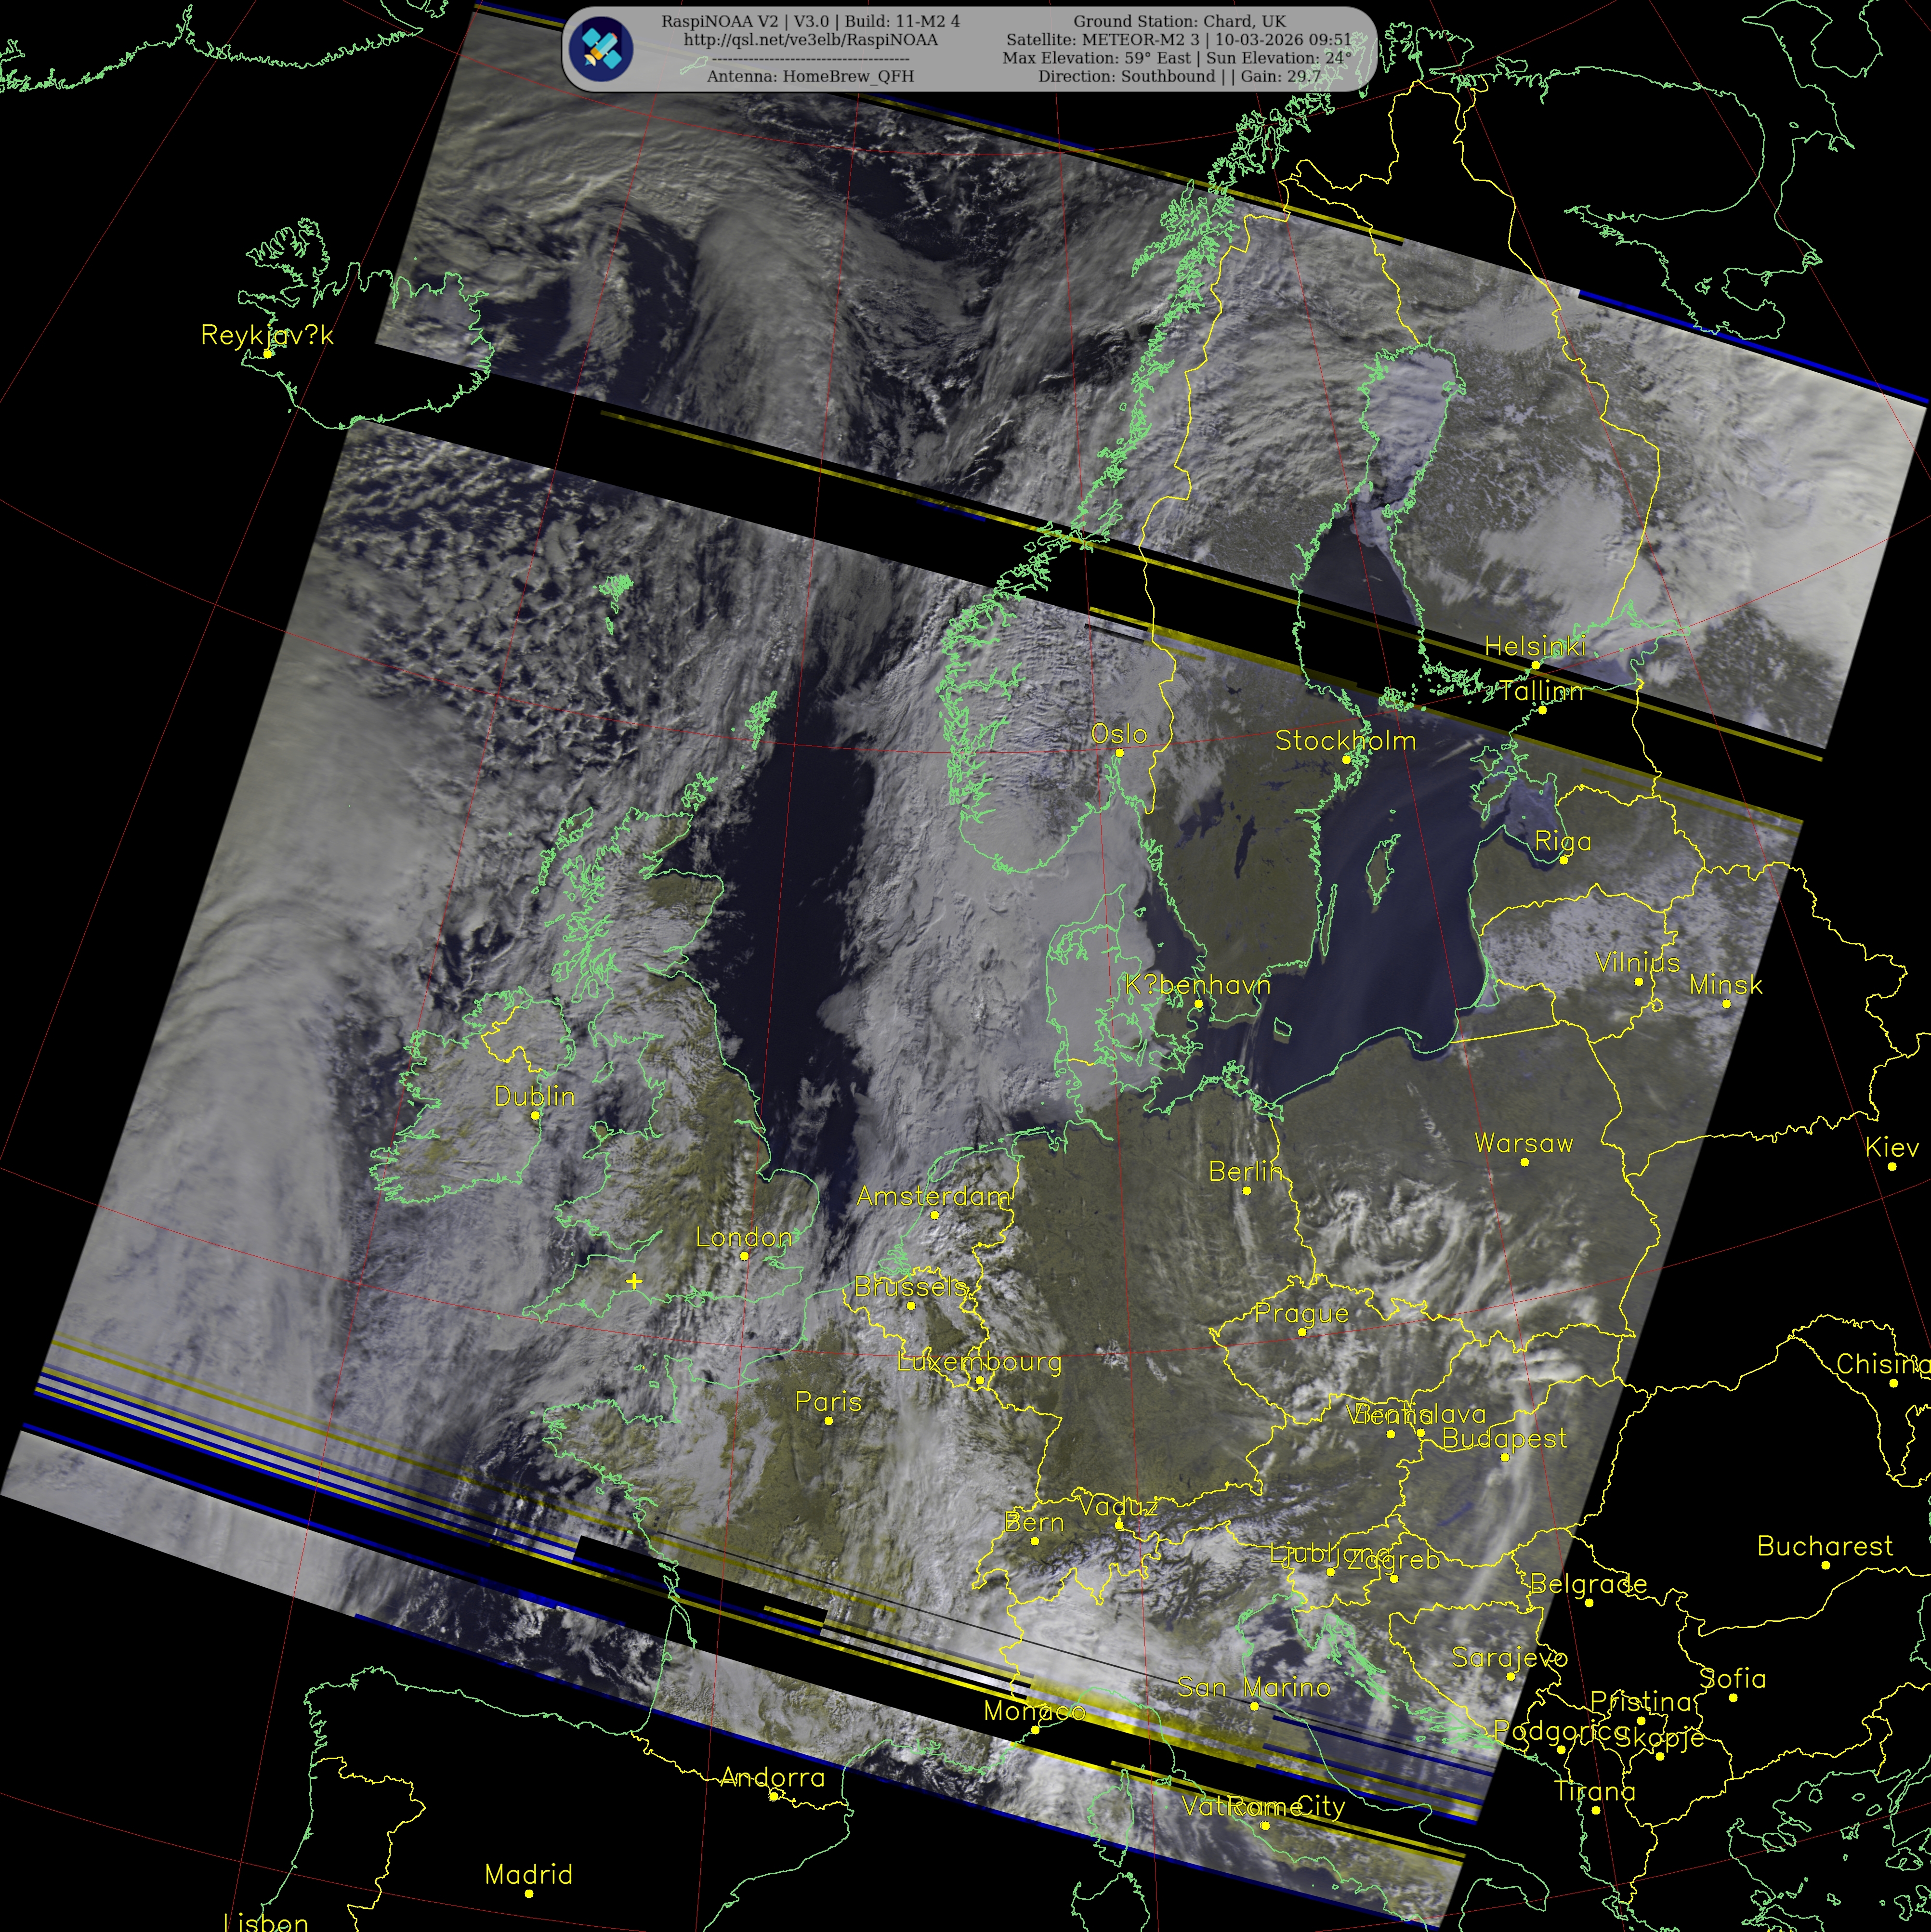This screenshot has height=1932, width=1931.
Task: Click the Minsk city dot marker
Action: coord(1726,1003)
